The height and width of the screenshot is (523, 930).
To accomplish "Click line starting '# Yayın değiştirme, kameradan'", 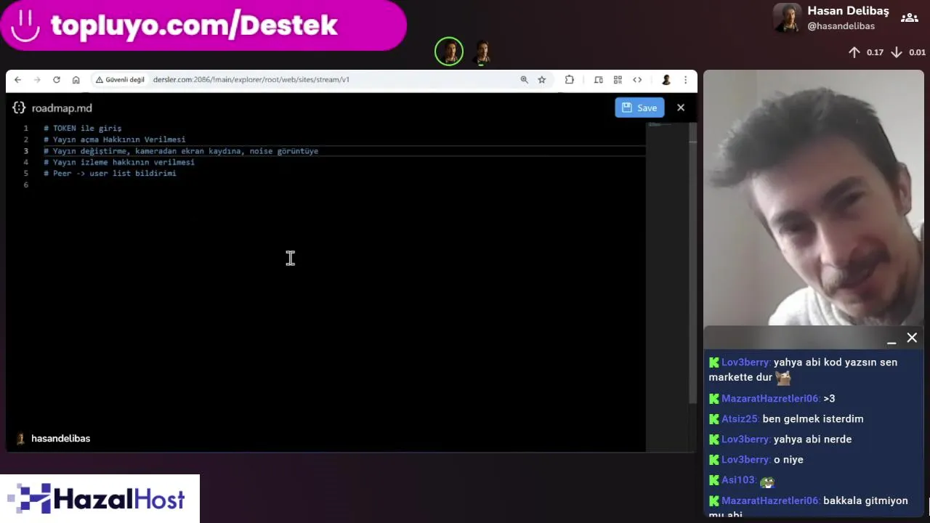I will click(x=181, y=151).
